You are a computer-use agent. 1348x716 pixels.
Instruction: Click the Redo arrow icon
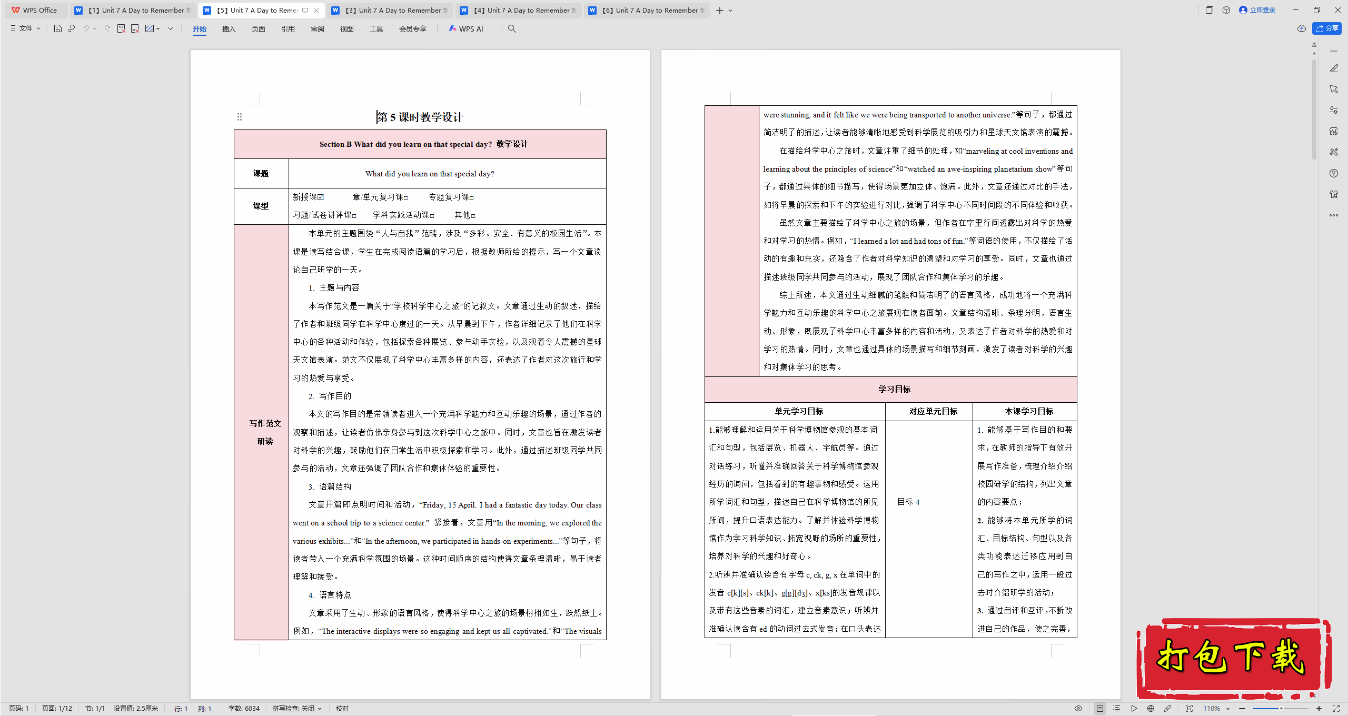pyautogui.click(x=107, y=28)
